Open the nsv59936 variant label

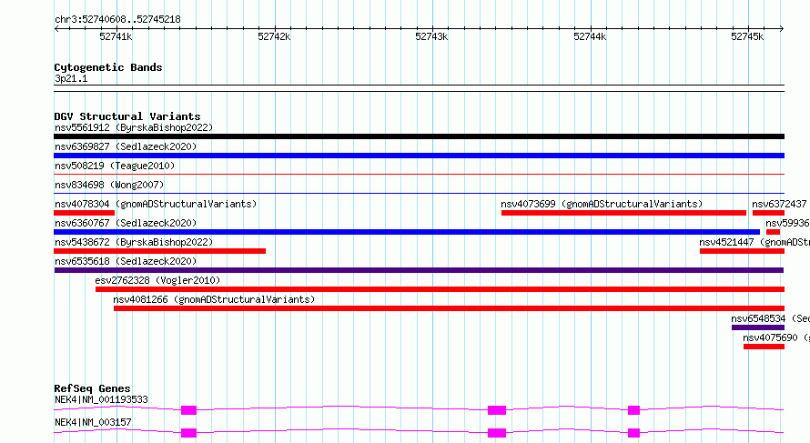click(787, 223)
